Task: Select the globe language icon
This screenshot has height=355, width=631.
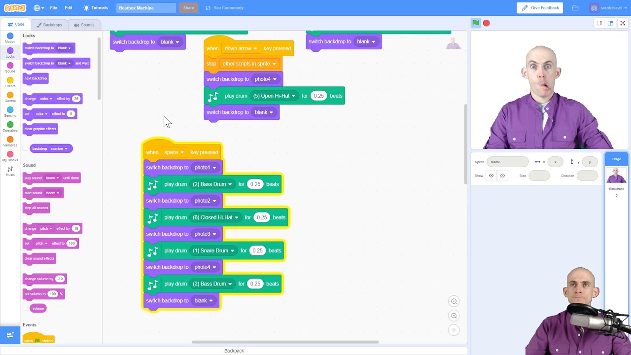Action: (x=38, y=8)
